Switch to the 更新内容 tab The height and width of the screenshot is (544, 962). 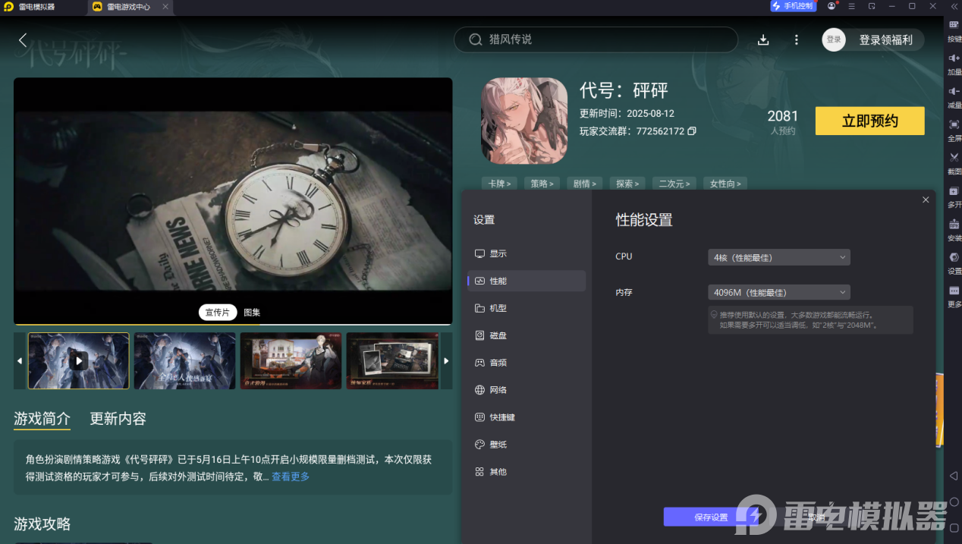[117, 419]
